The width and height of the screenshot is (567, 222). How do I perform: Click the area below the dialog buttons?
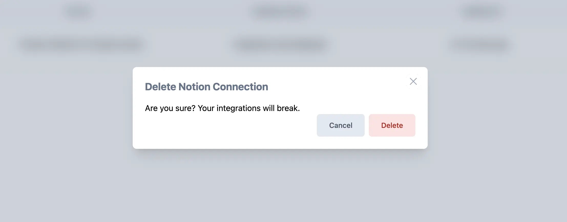coord(366,142)
